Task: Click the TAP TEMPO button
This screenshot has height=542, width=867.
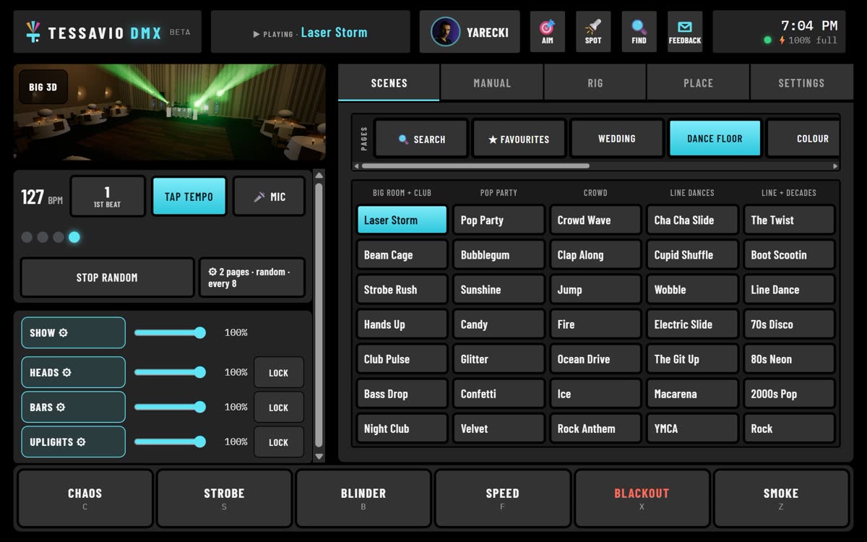Action: [x=189, y=197]
